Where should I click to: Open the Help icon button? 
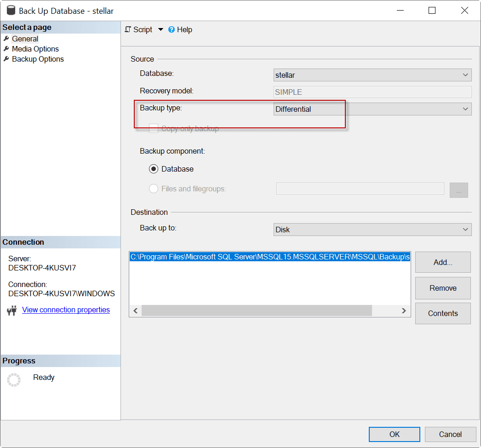tap(172, 29)
